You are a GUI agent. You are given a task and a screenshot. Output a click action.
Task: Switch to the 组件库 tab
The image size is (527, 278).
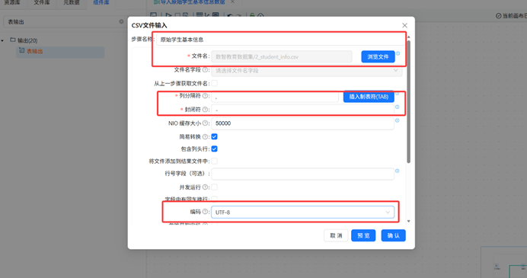101,2
